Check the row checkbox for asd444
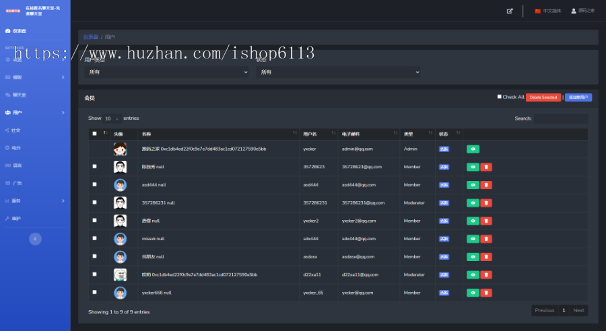Viewport: 606px width, 331px height. [x=95, y=184]
